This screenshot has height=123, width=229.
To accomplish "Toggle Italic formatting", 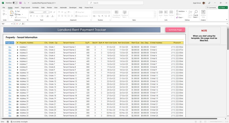I will pyautogui.click(x=34, y=16).
